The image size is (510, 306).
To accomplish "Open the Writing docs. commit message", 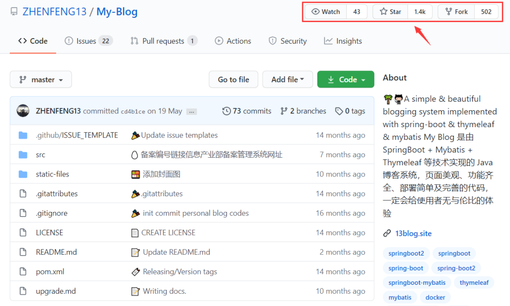I will [x=164, y=291].
